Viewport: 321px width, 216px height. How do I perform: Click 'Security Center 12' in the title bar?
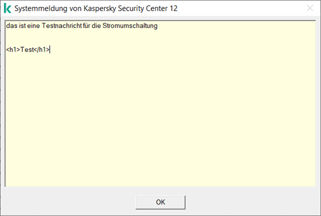pyautogui.click(x=148, y=8)
